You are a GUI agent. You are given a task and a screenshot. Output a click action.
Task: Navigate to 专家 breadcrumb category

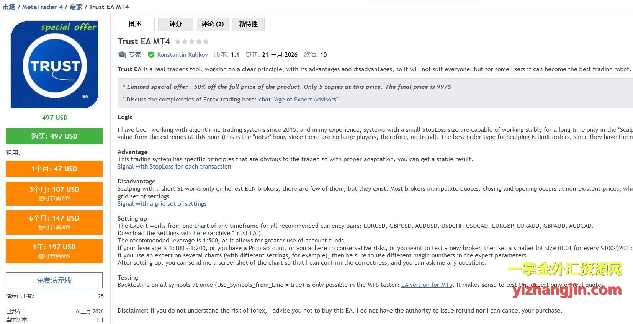[x=76, y=7]
